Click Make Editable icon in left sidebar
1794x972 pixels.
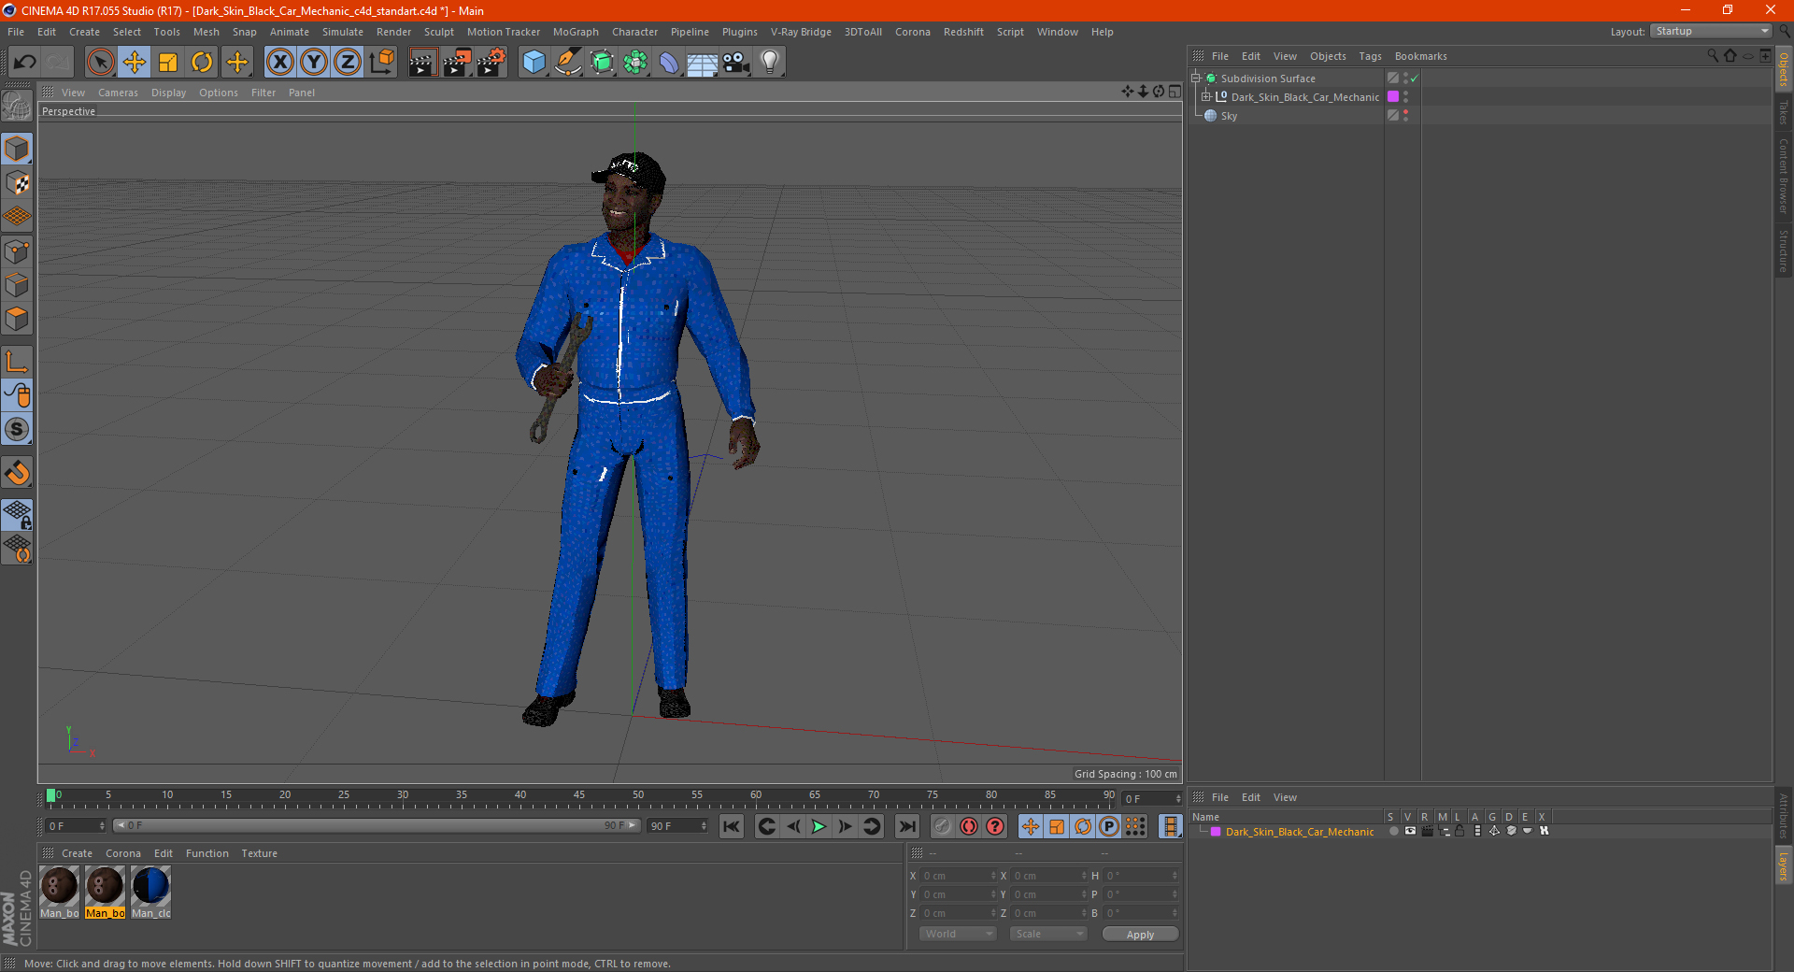(x=17, y=106)
